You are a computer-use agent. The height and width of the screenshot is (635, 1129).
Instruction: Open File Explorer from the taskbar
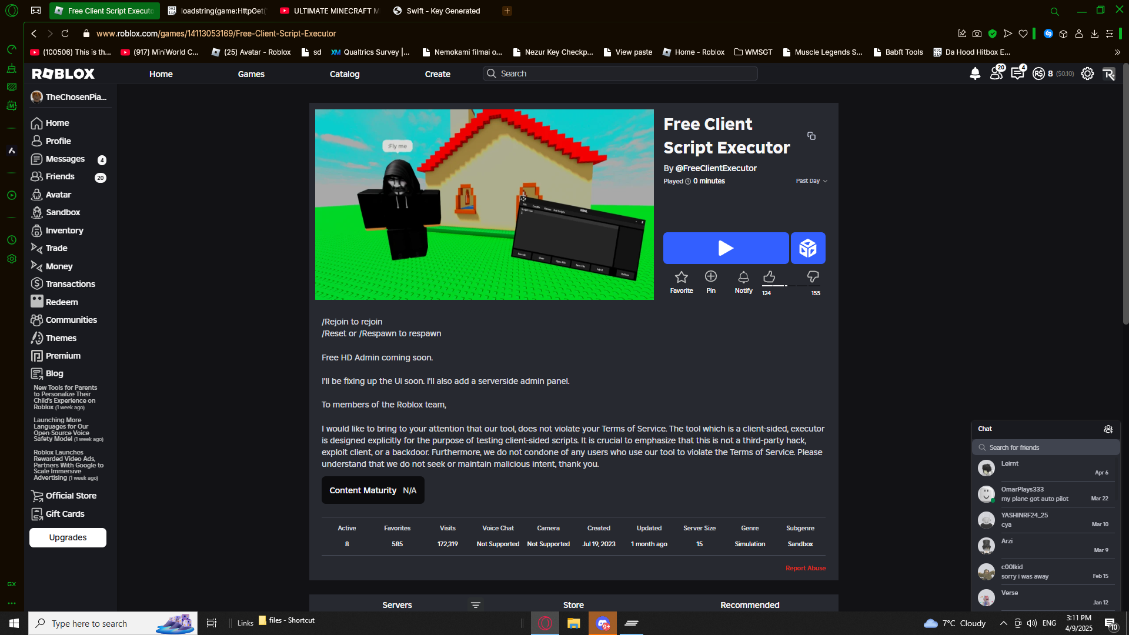pyautogui.click(x=573, y=623)
